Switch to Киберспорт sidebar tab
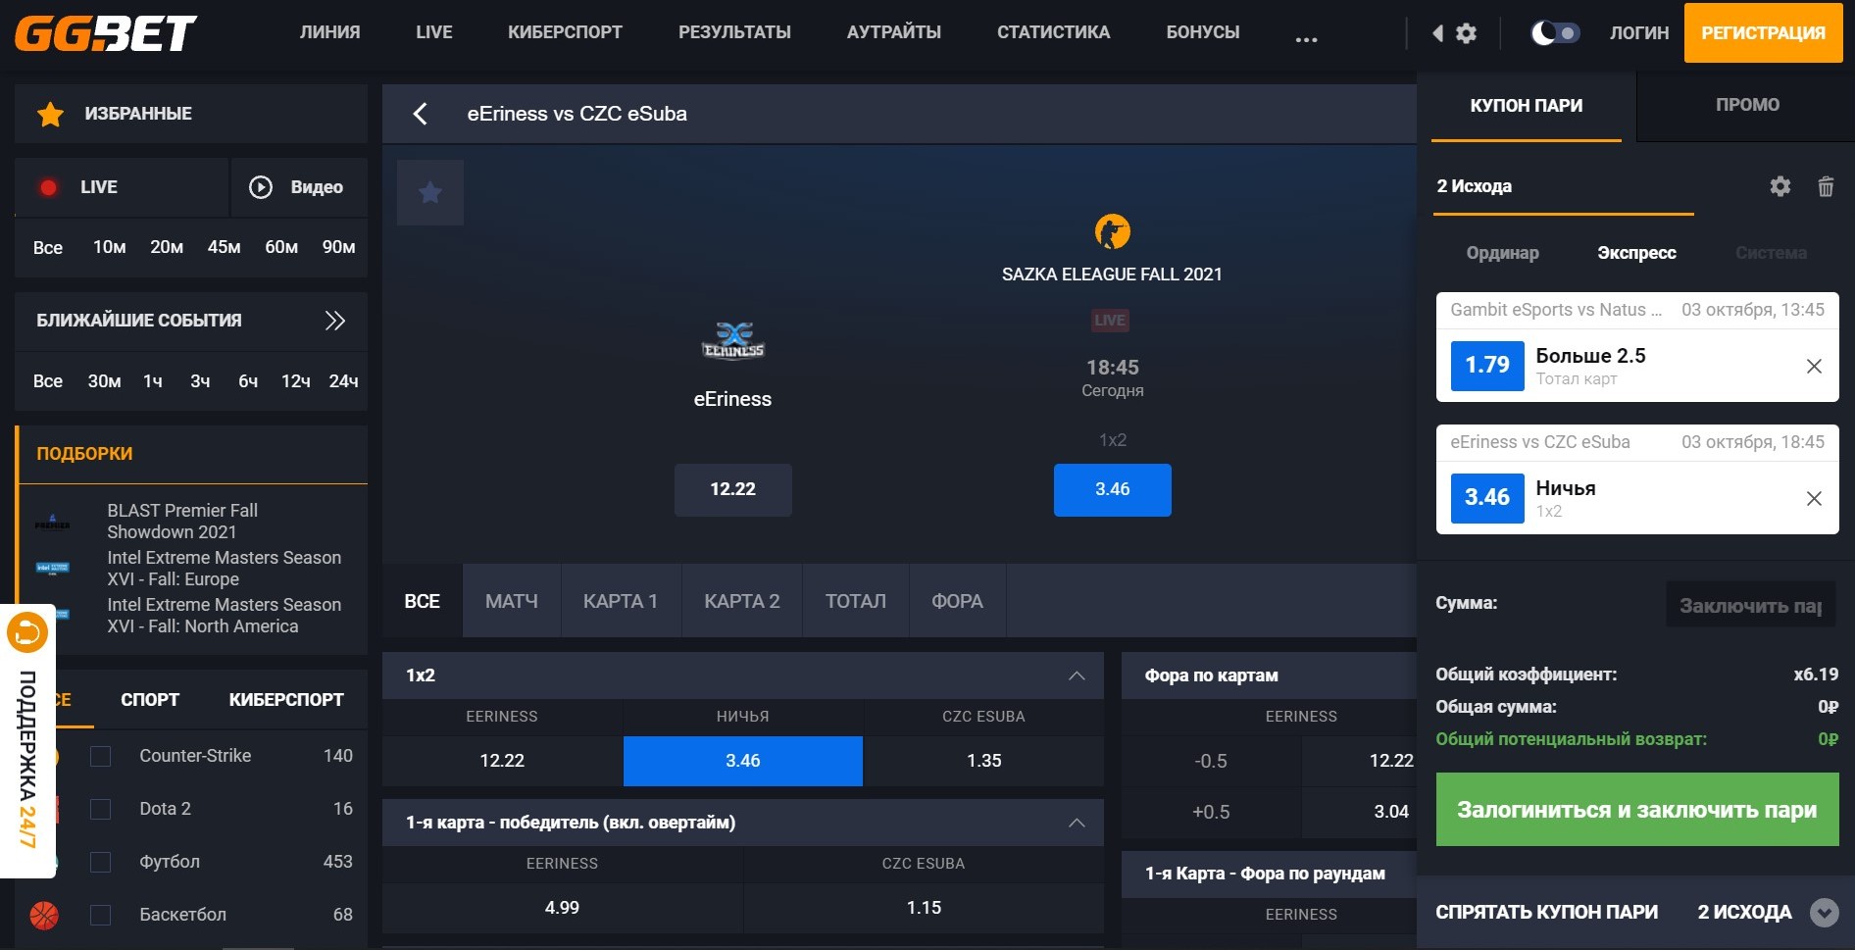This screenshot has width=1855, height=950. click(x=286, y=700)
